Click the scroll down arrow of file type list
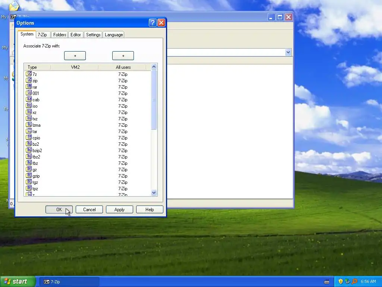This screenshot has height=287, width=382. coord(154,192)
